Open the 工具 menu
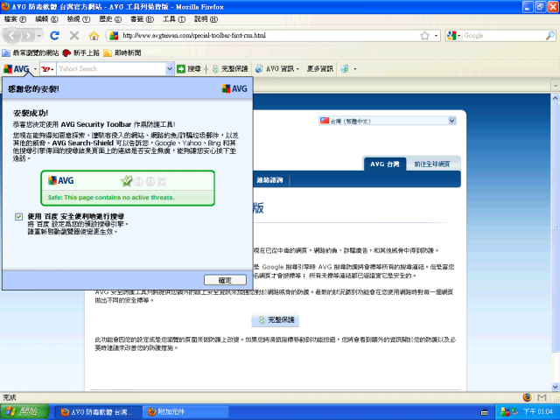The height and width of the screenshot is (420, 560). click(174, 19)
